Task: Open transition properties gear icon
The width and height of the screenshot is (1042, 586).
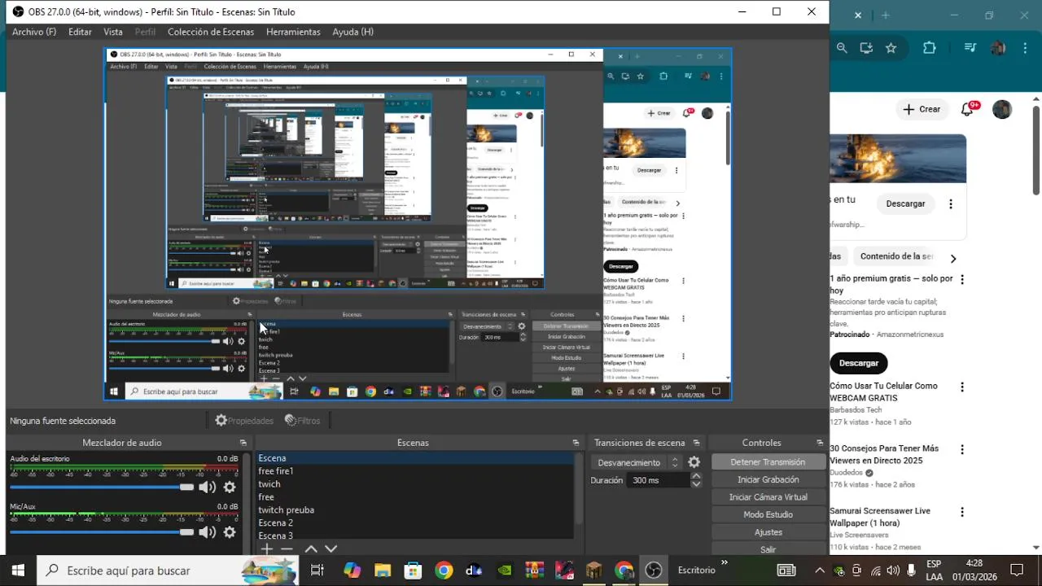Action: pyautogui.click(x=694, y=462)
